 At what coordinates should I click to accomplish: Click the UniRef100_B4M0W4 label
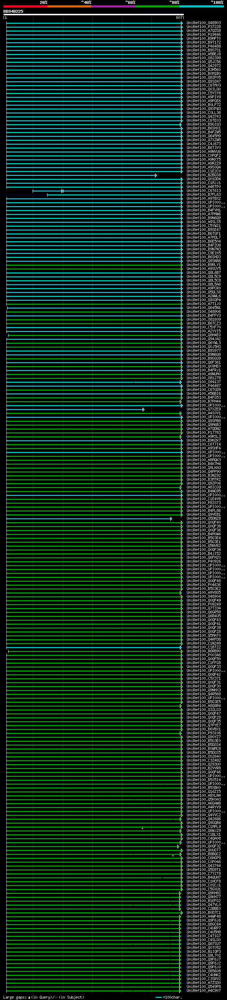pyautogui.click(x=204, y=534)
